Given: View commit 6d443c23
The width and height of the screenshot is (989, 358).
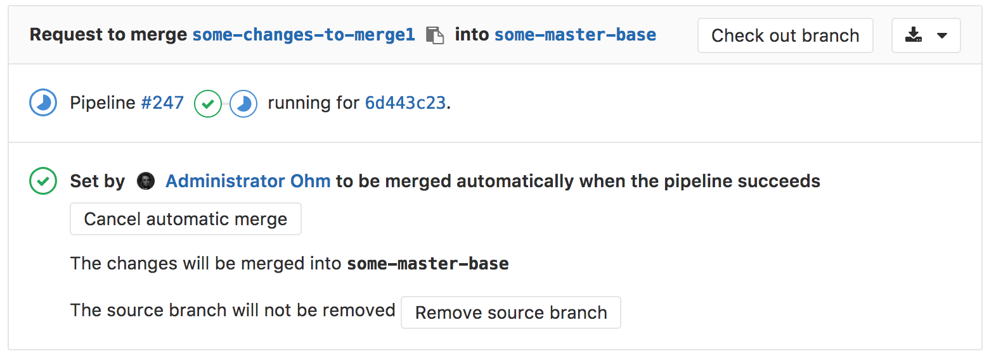Looking at the screenshot, I should [405, 103].
